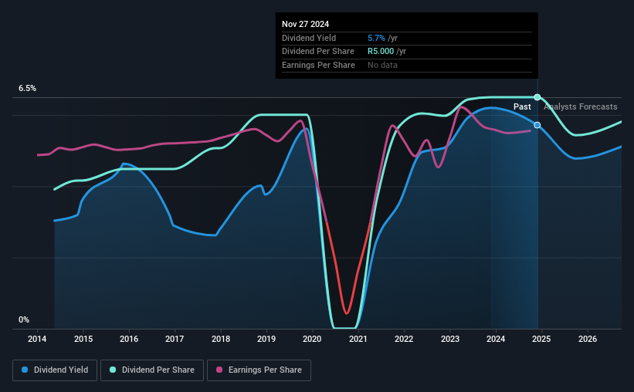Click the Analysts Forecasts label
634x392 pixels.
click(580, 106)
